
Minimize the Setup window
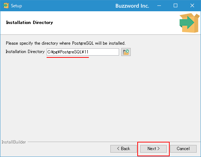point(159,5)
